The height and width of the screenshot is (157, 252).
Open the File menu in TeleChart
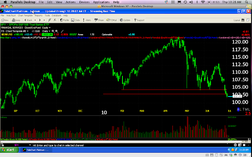[2, 16]
